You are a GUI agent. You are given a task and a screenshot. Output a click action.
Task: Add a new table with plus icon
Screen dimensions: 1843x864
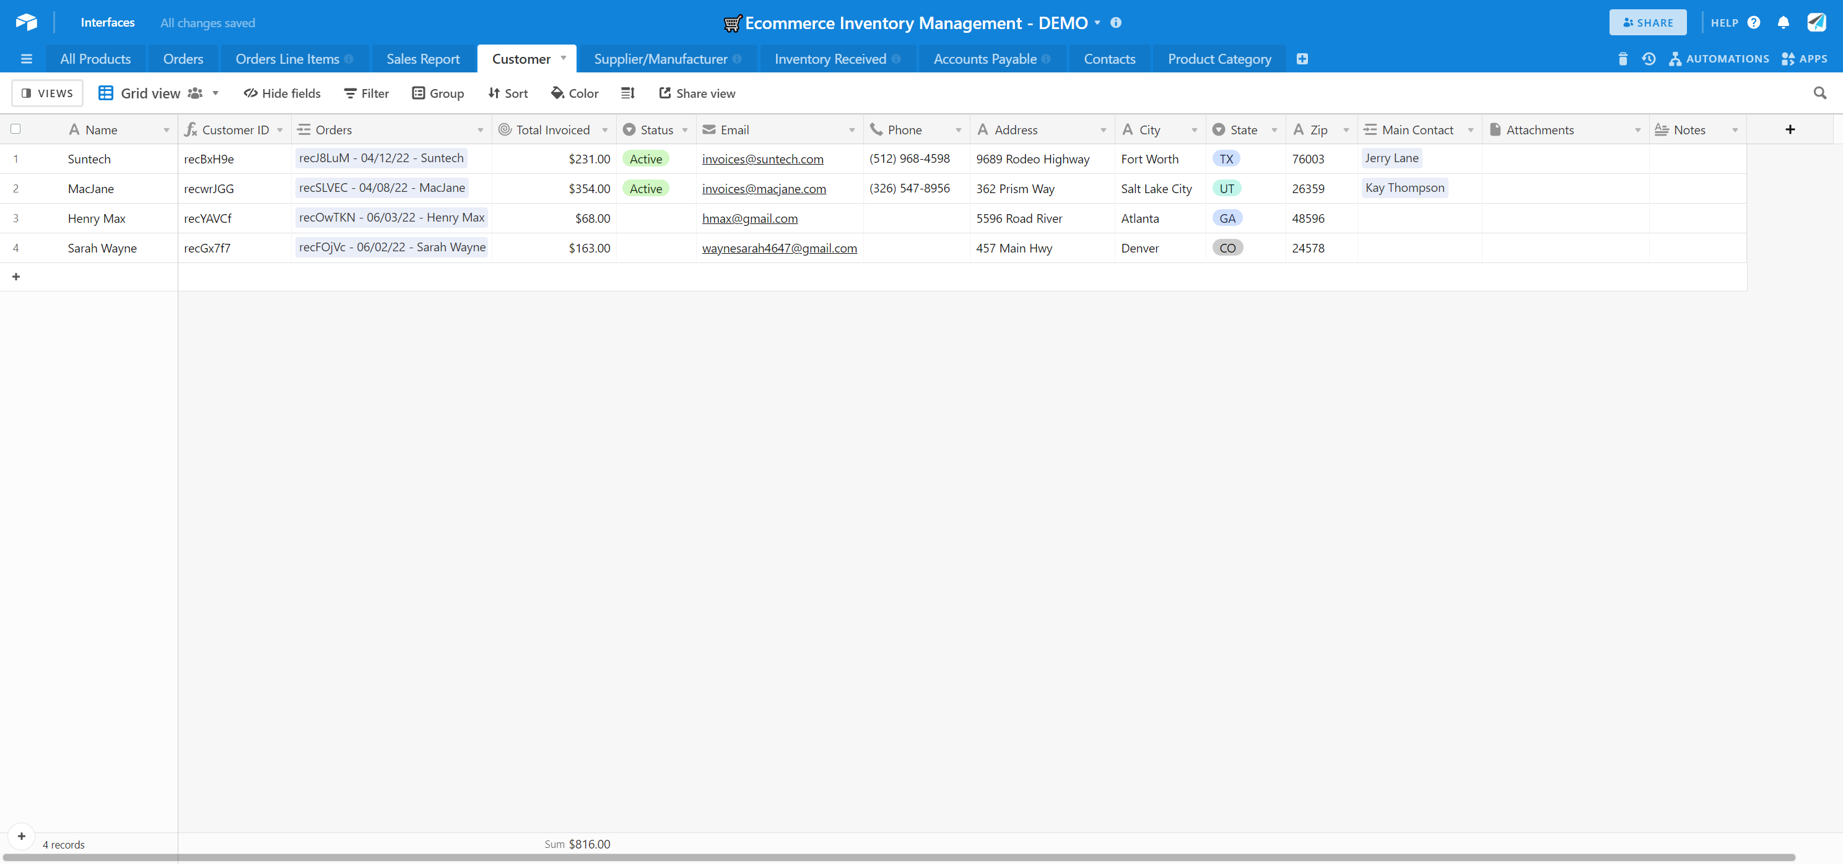(x=1302, y=59)
